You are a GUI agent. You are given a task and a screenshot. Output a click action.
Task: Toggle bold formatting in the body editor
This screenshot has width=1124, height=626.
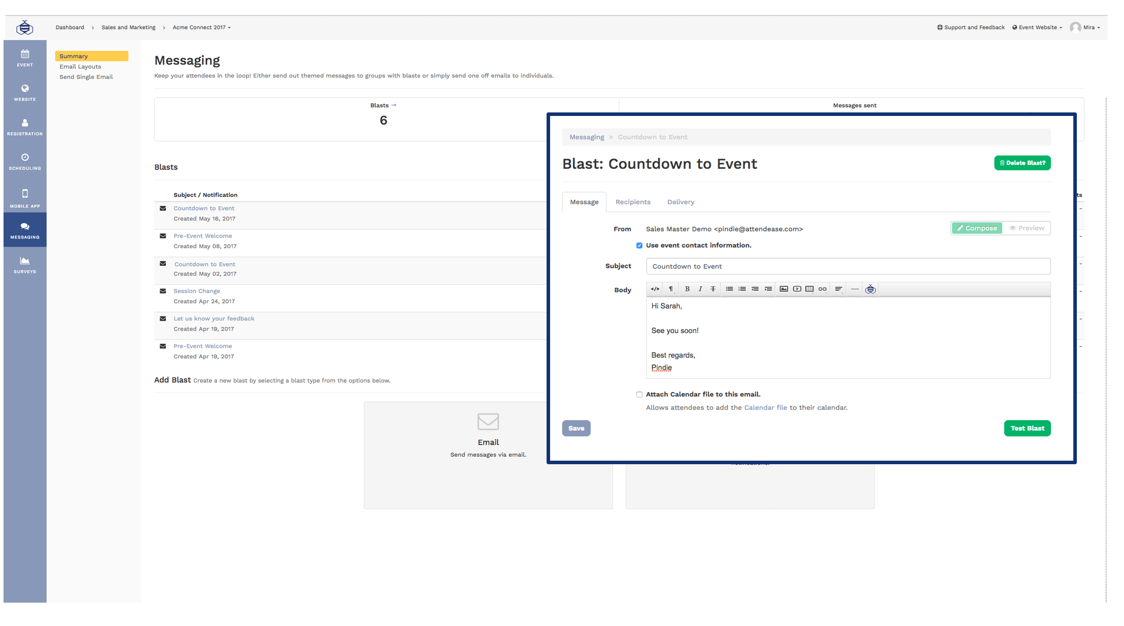[687, 289]
